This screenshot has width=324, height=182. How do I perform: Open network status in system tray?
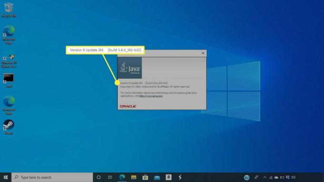tap(271, 177)
